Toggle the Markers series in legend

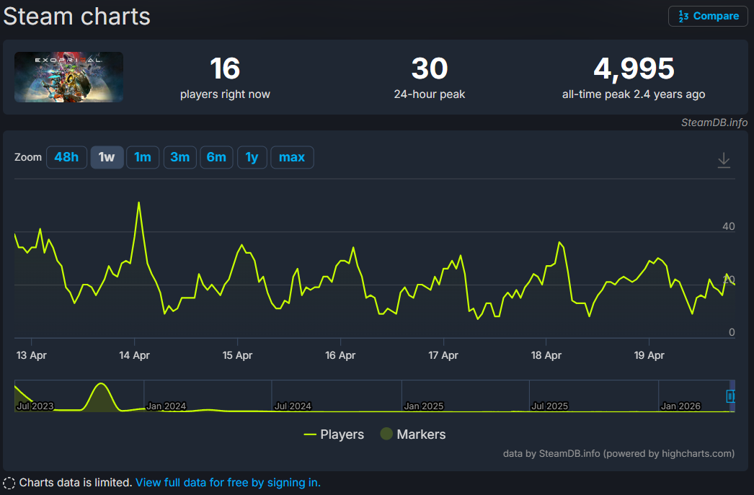(412, 434)
